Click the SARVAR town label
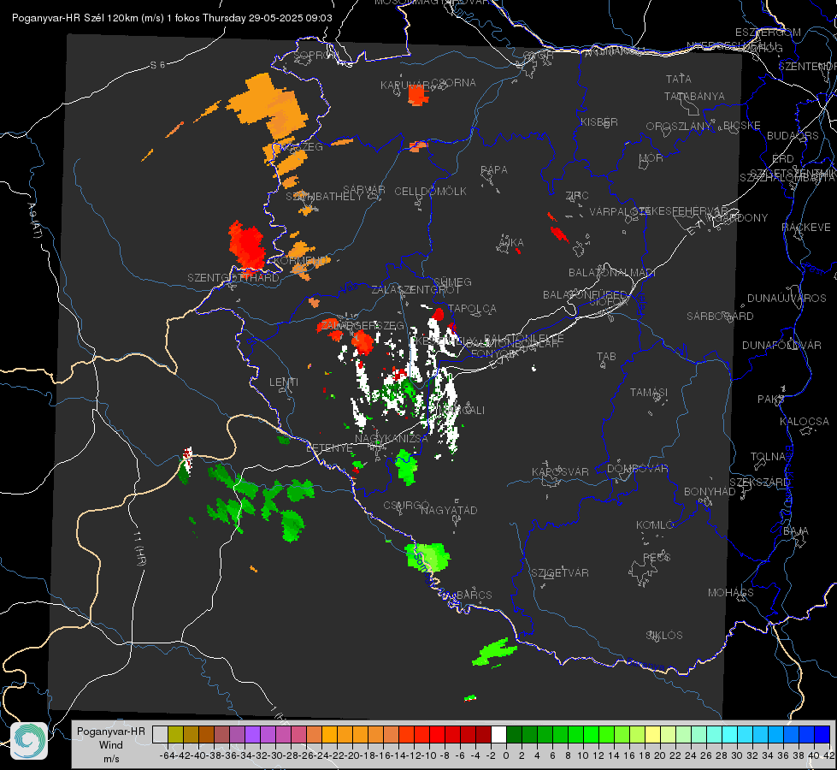 364,189
